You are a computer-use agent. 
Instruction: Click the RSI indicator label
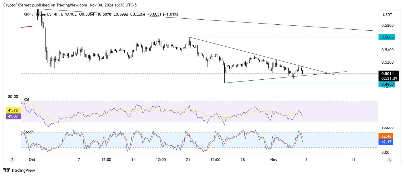[x=26, y=99]
